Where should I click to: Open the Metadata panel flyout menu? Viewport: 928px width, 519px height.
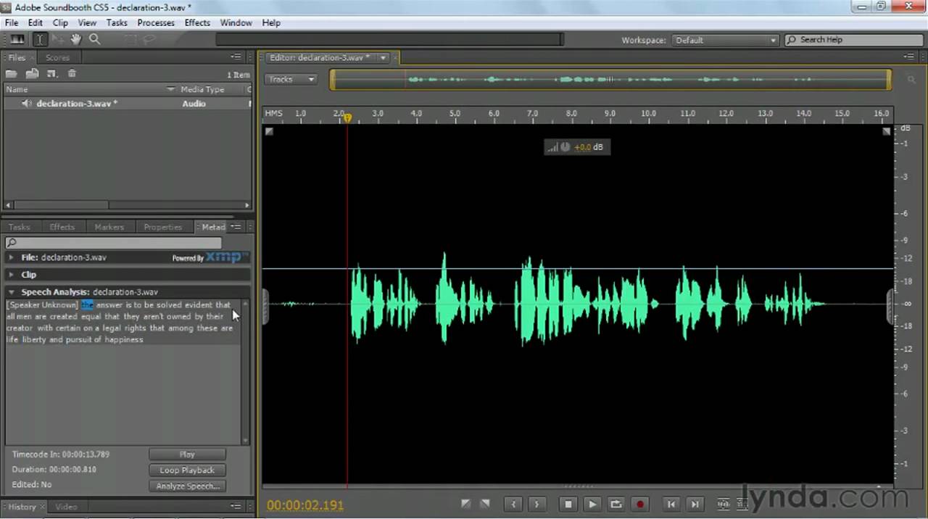[236, 227]
